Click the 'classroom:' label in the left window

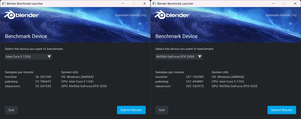coord(13,86)
